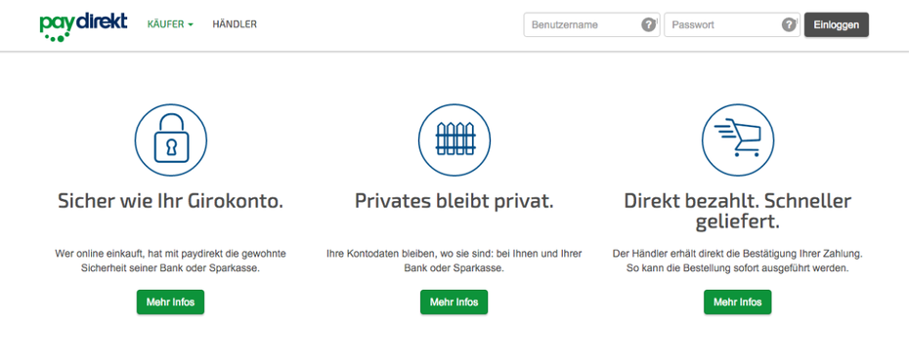Click Mehr Infos under Privates bleibt privat
Screen dimensions: 909x363
pos(454,302)
